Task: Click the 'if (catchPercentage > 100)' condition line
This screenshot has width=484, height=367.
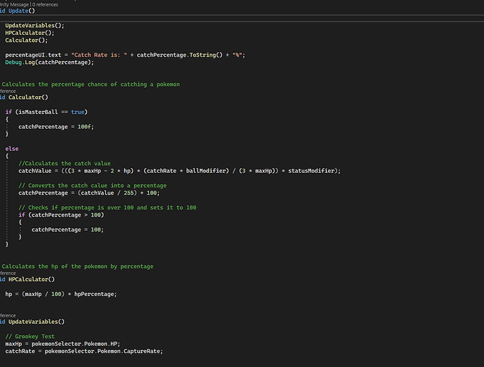Action: (x=61, y=215)
